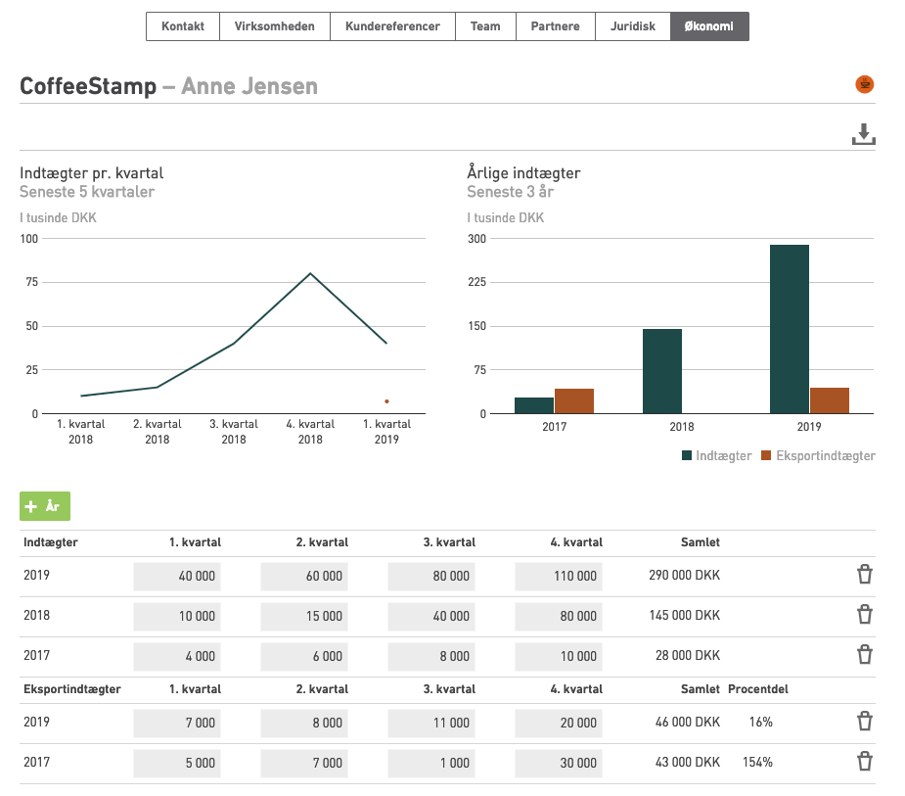
Task: Click the 2019 Eksportindtægter orange bar
Action: [x=830, y=400]
